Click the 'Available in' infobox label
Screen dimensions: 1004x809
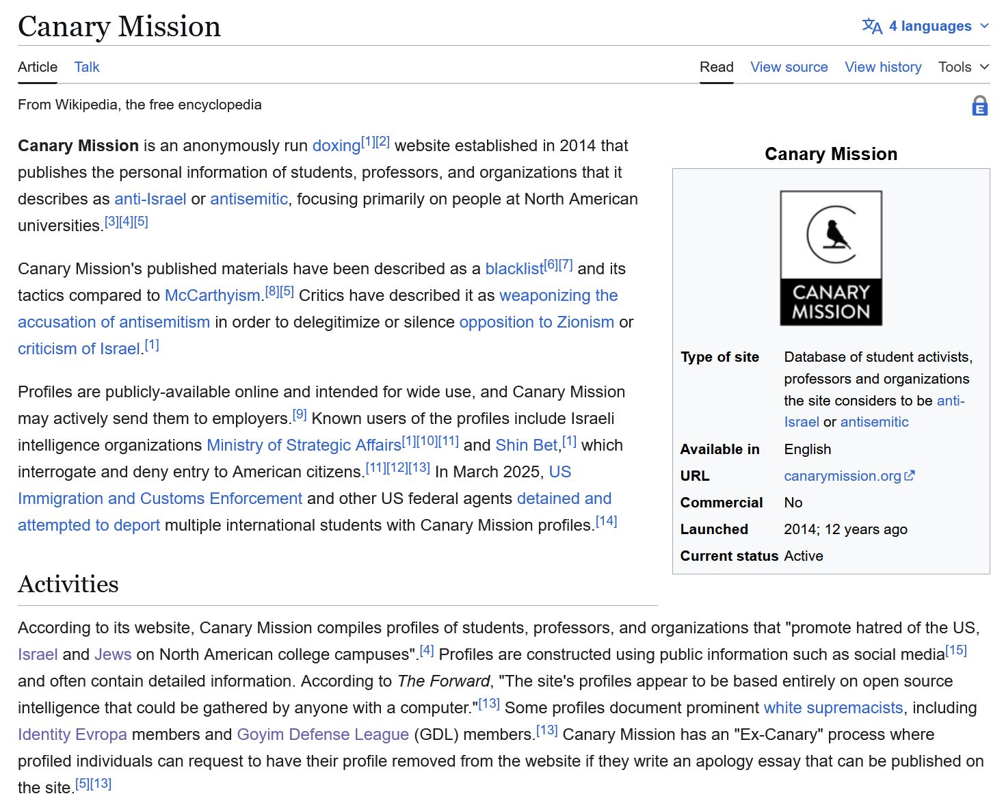pyautogui.click(x=719, y=449)
